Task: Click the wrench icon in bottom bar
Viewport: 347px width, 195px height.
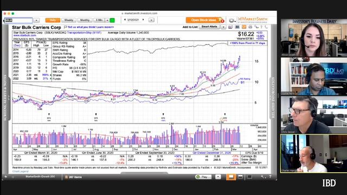Action: [x=263, y=177]
